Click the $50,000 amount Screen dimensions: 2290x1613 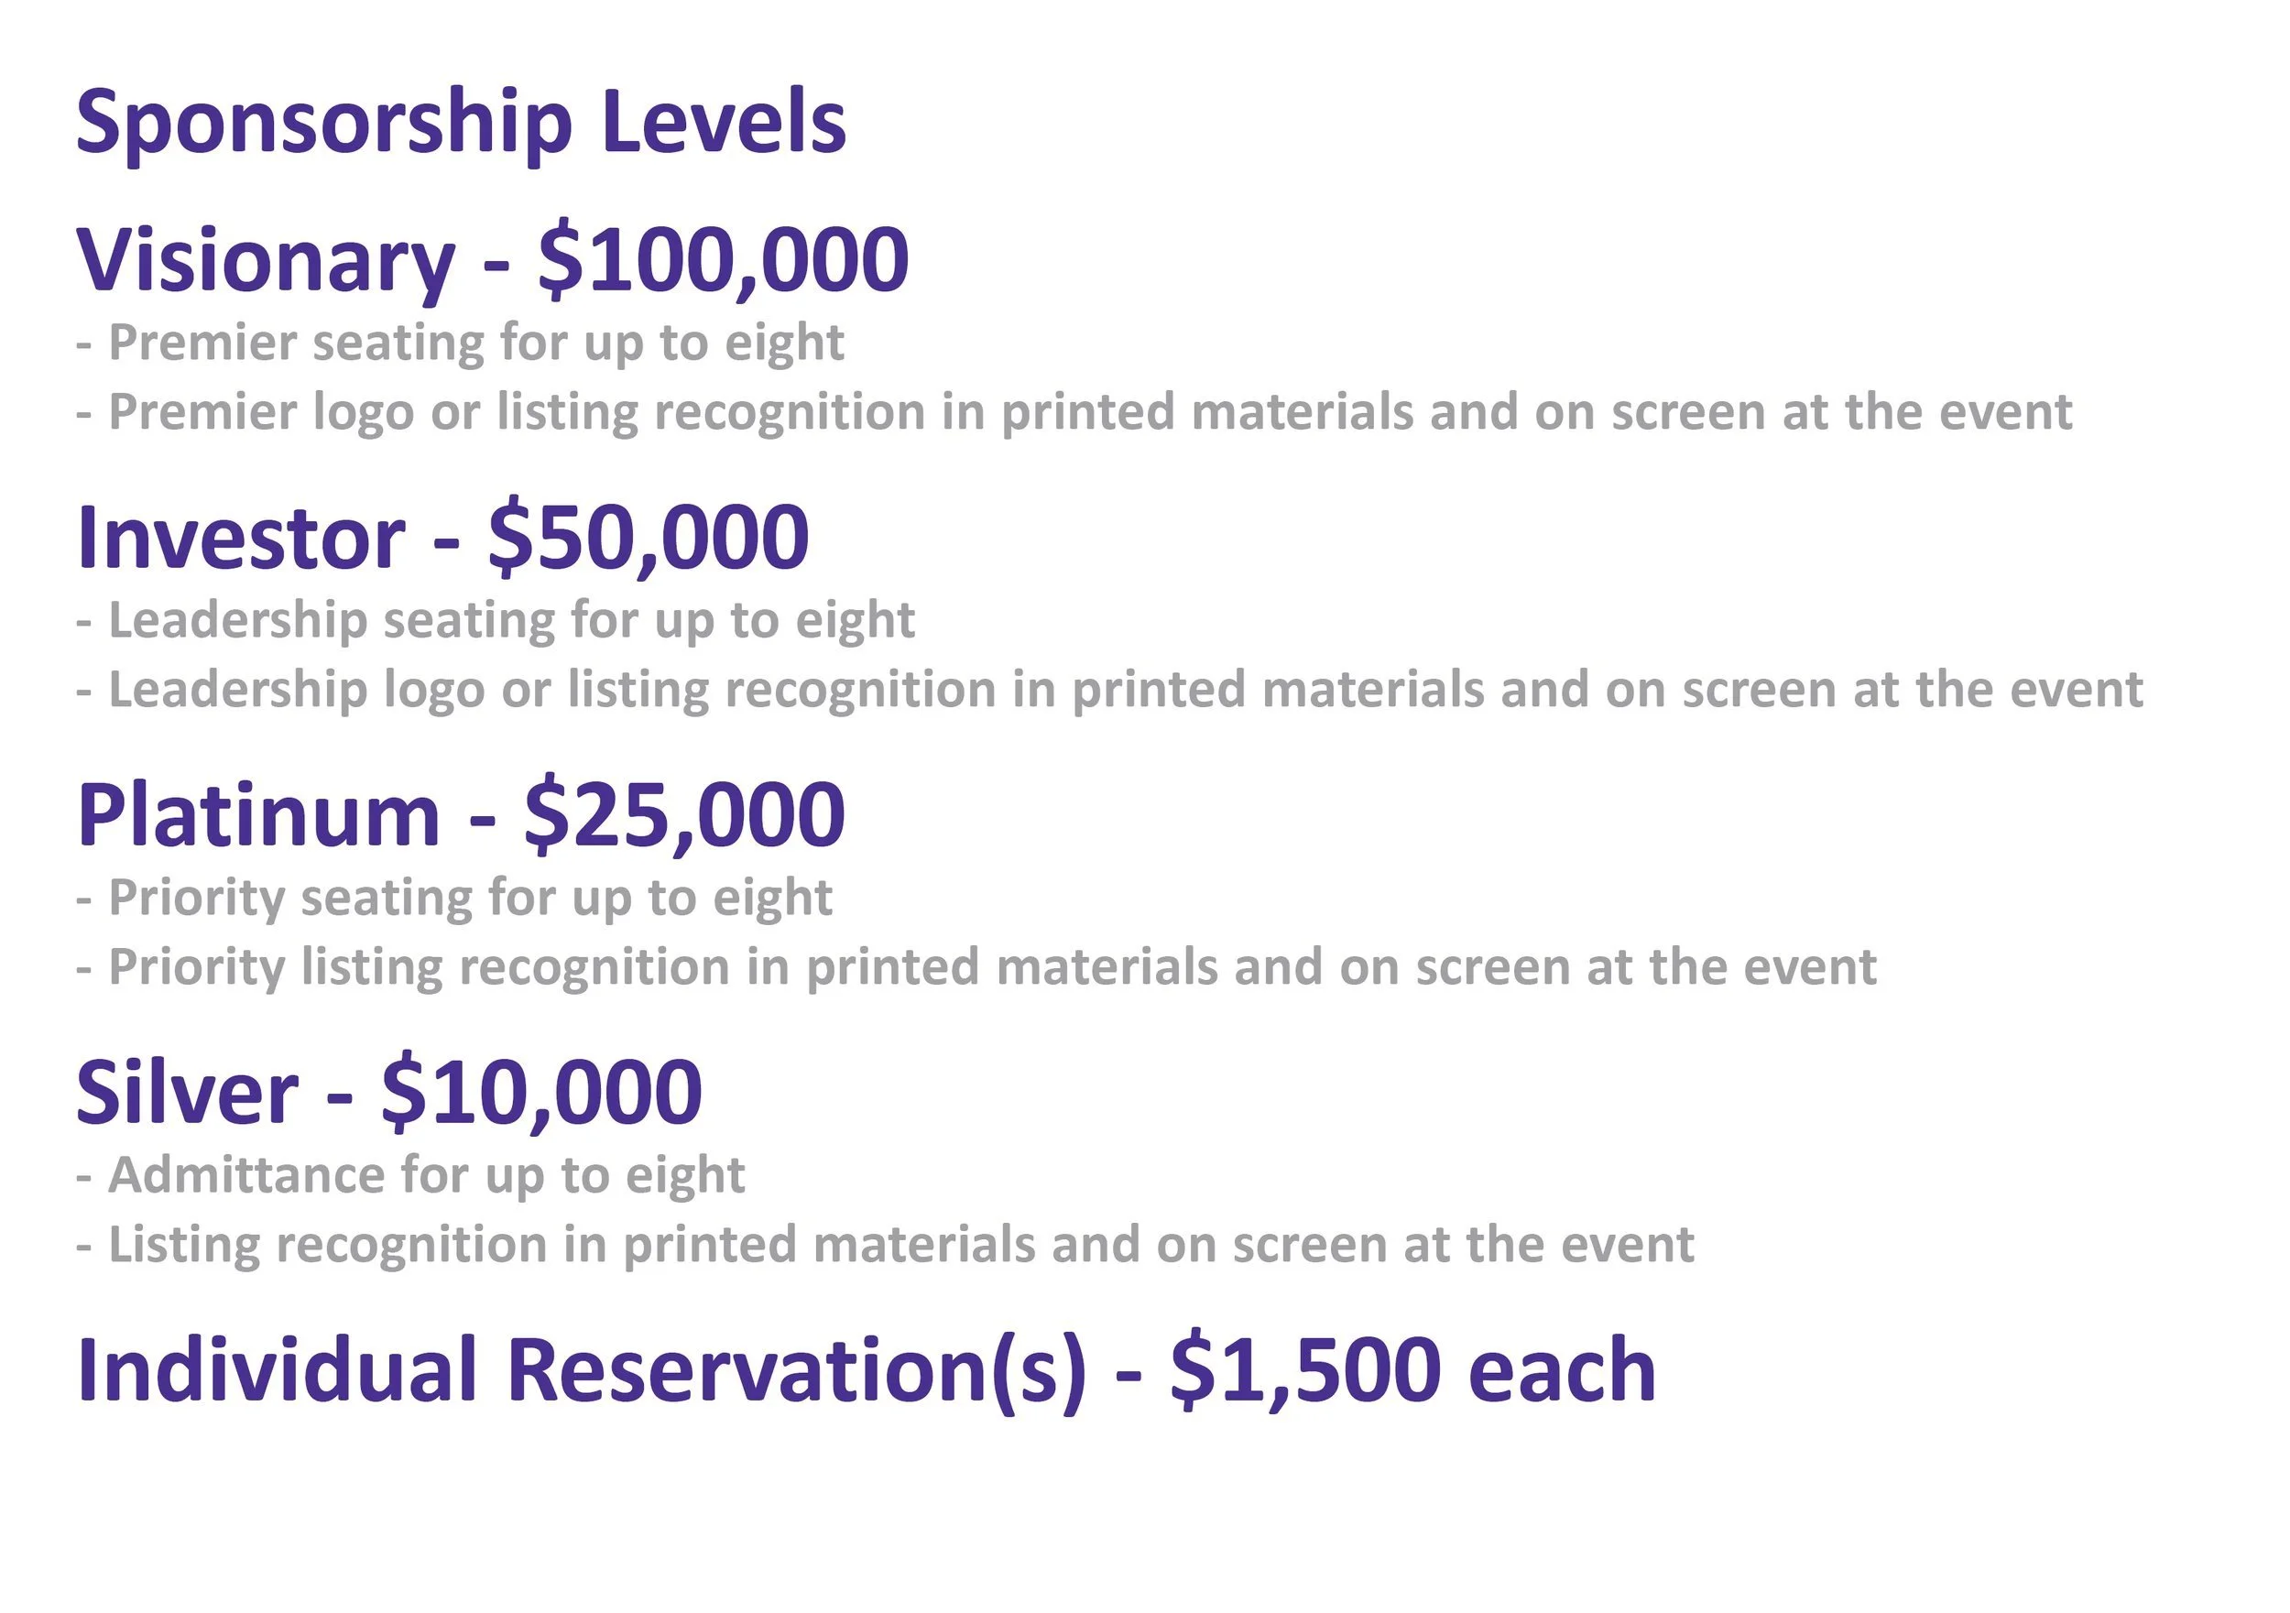(x=649, y=540)
